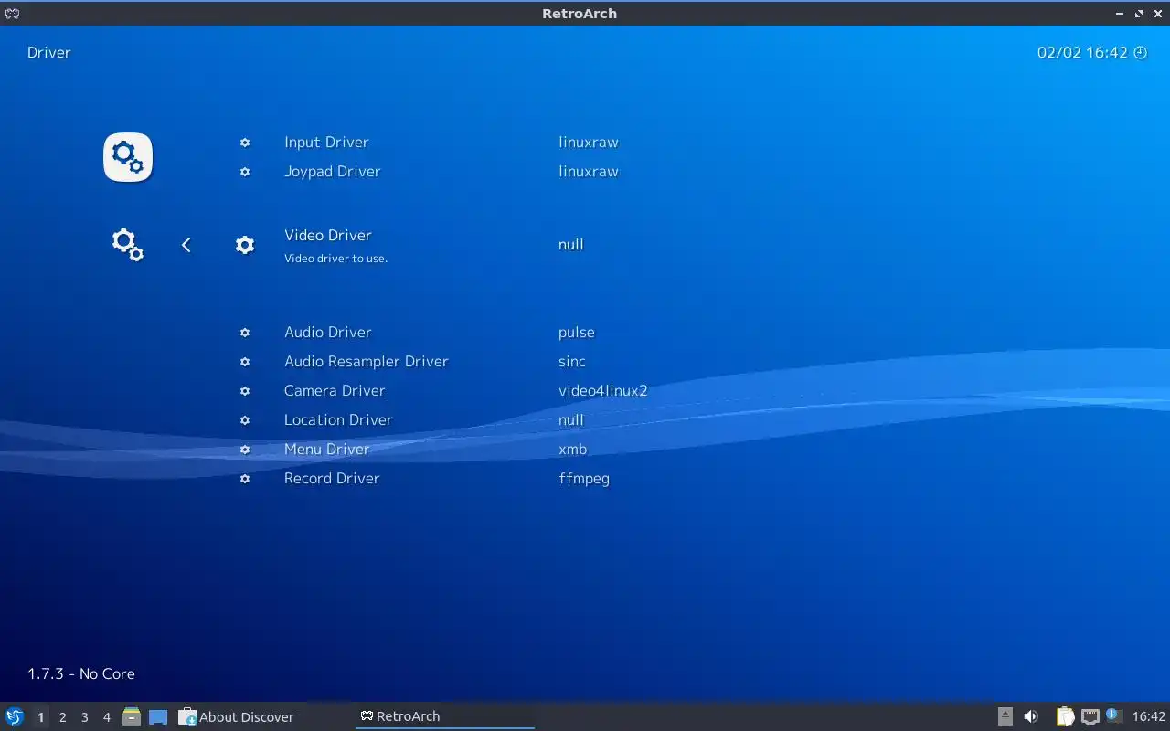Click the clipboard manager tray icon
Image resolution: width=1170 pixels, height=731 pixels.
tap(1065, 716)
